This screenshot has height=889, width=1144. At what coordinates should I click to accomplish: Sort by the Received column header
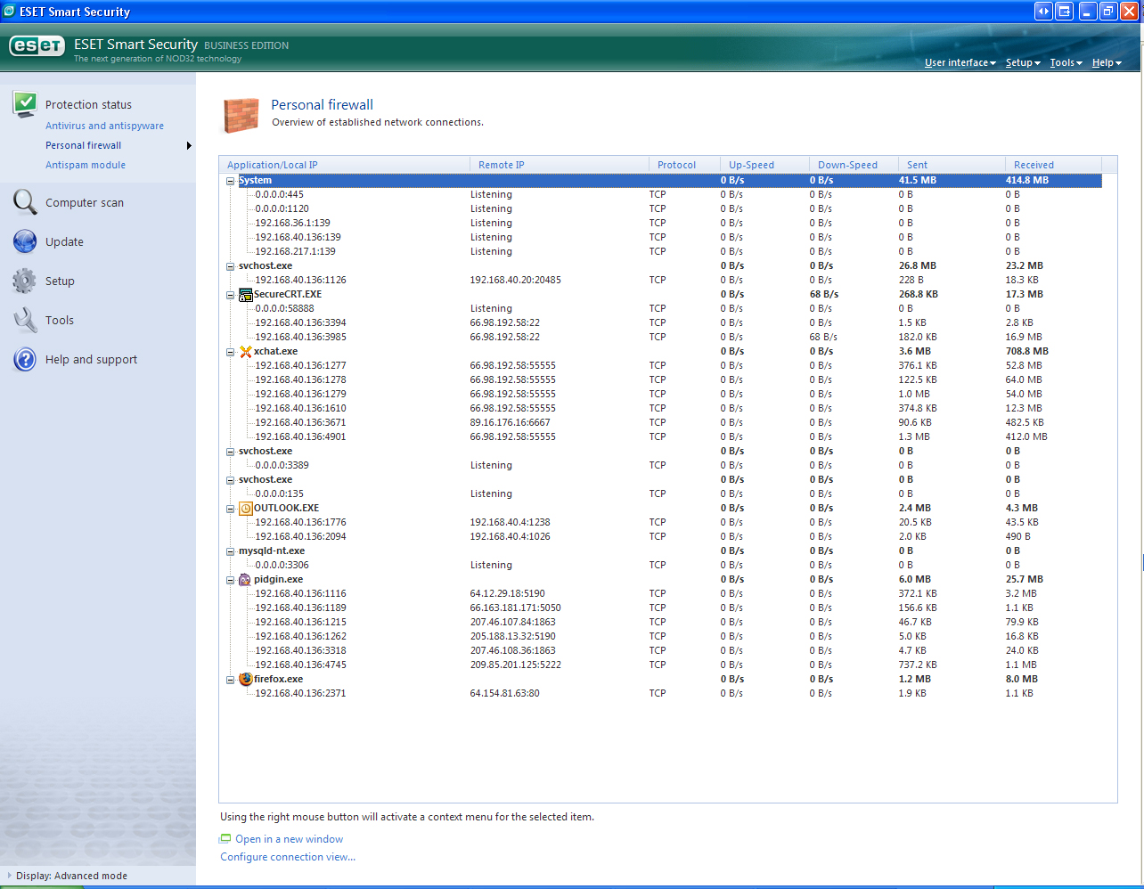pyautogui.click(x=1034, y=165)
